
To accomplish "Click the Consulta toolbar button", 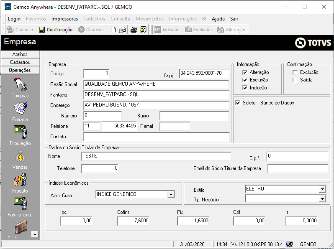I will [x=20, y=30].
